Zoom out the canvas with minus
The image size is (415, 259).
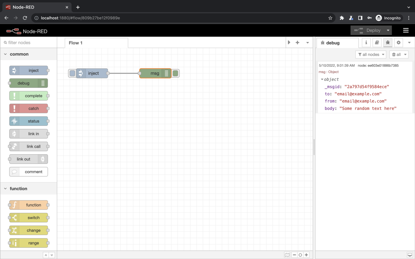(294, 255)
